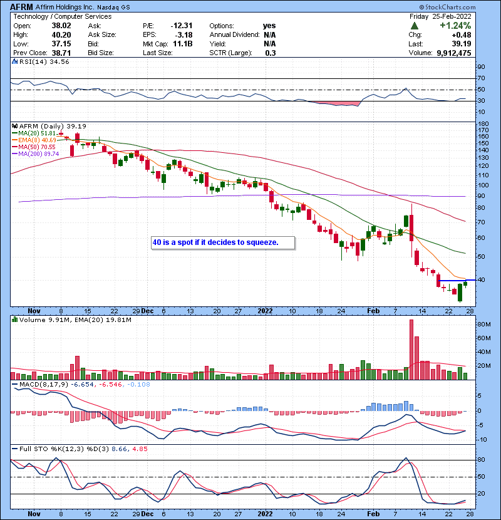Select the Open value 38.02

(x=61, y=26)
